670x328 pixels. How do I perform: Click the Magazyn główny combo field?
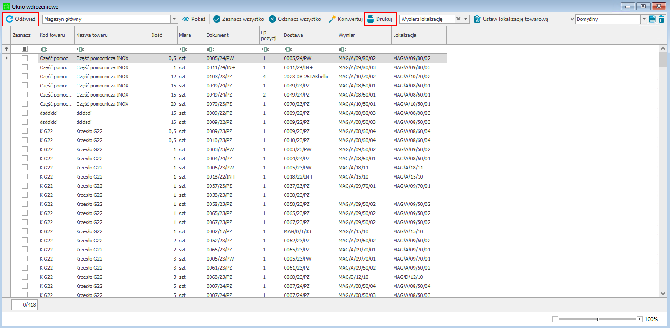click(x=107, y=19)
